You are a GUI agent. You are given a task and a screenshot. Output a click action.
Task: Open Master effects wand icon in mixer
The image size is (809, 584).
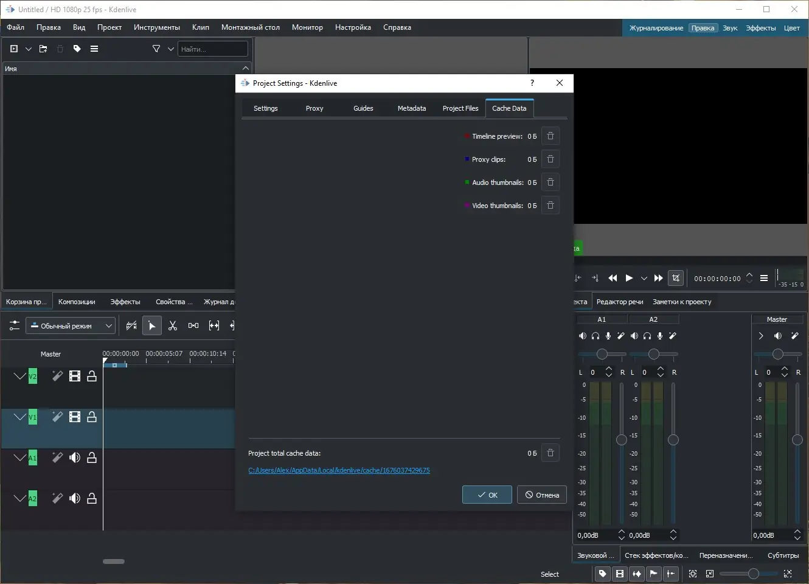pos(794,336)
